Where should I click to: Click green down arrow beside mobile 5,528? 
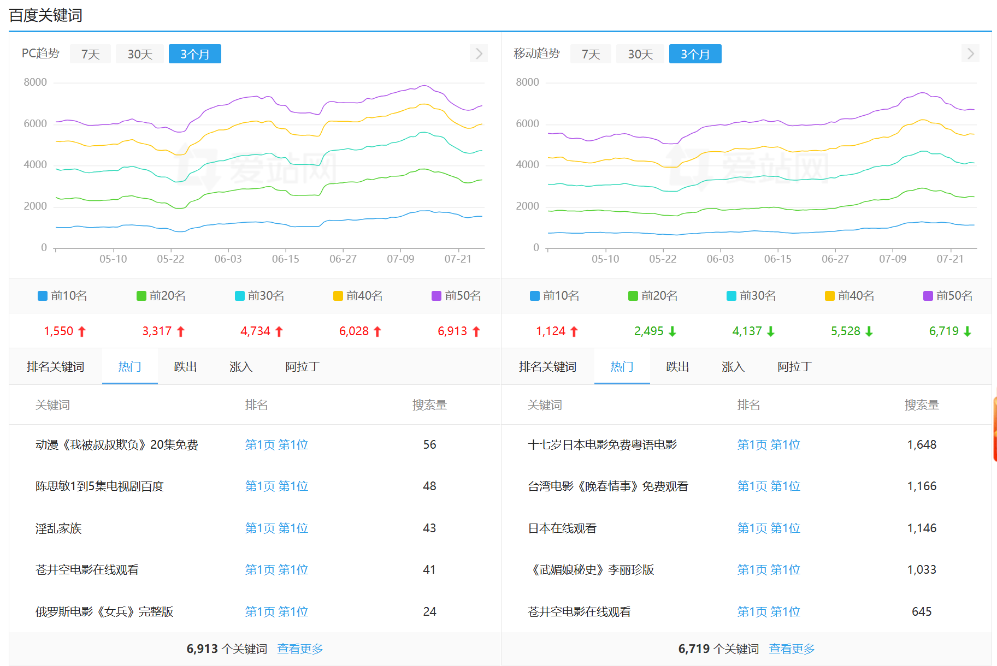(x=869, y=331)
